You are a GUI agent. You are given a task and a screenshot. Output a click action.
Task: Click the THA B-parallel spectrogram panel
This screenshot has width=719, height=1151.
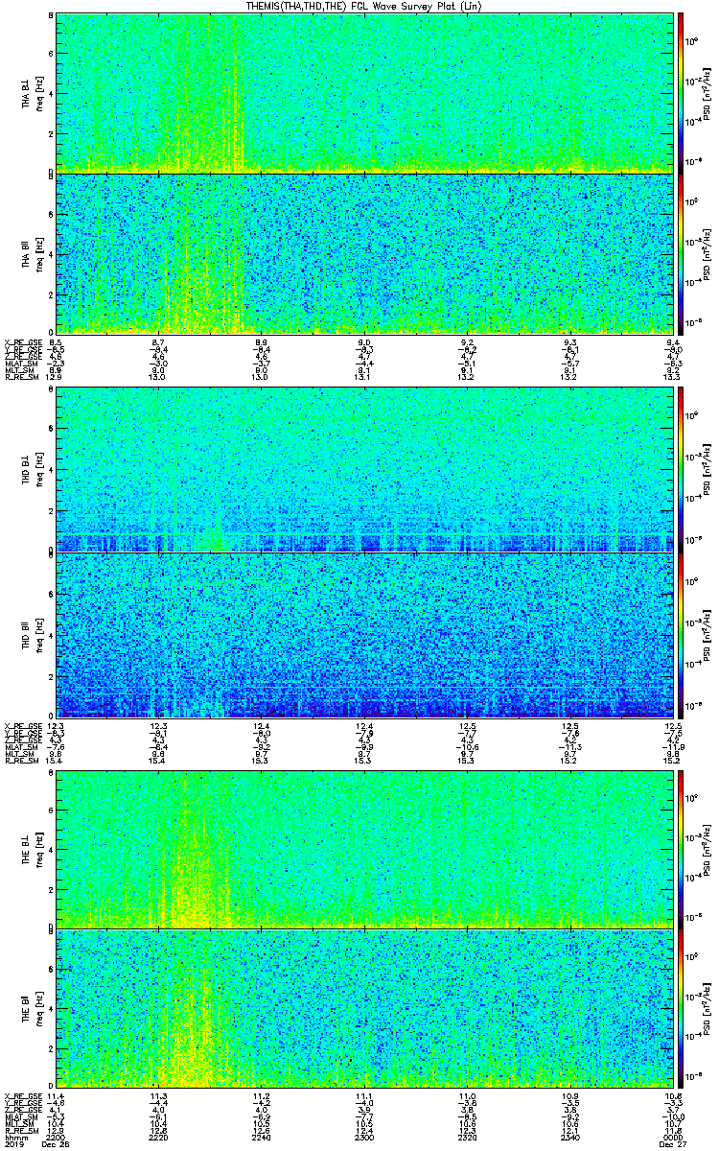[364, 253]
